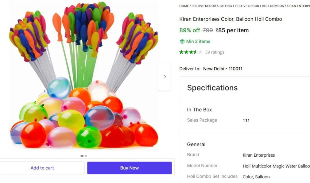Screen dimensions: 310x183
Task: View the 59 ratings link
Action: 215,52
